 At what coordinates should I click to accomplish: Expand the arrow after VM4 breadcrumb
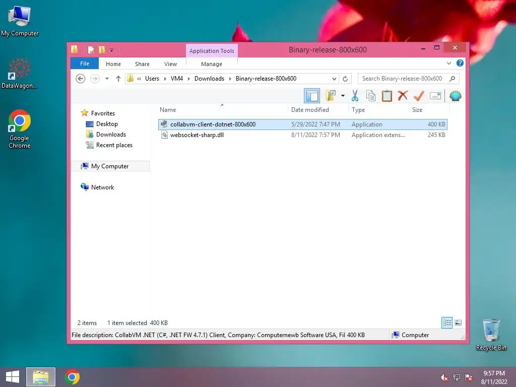(x=189, y=79)
